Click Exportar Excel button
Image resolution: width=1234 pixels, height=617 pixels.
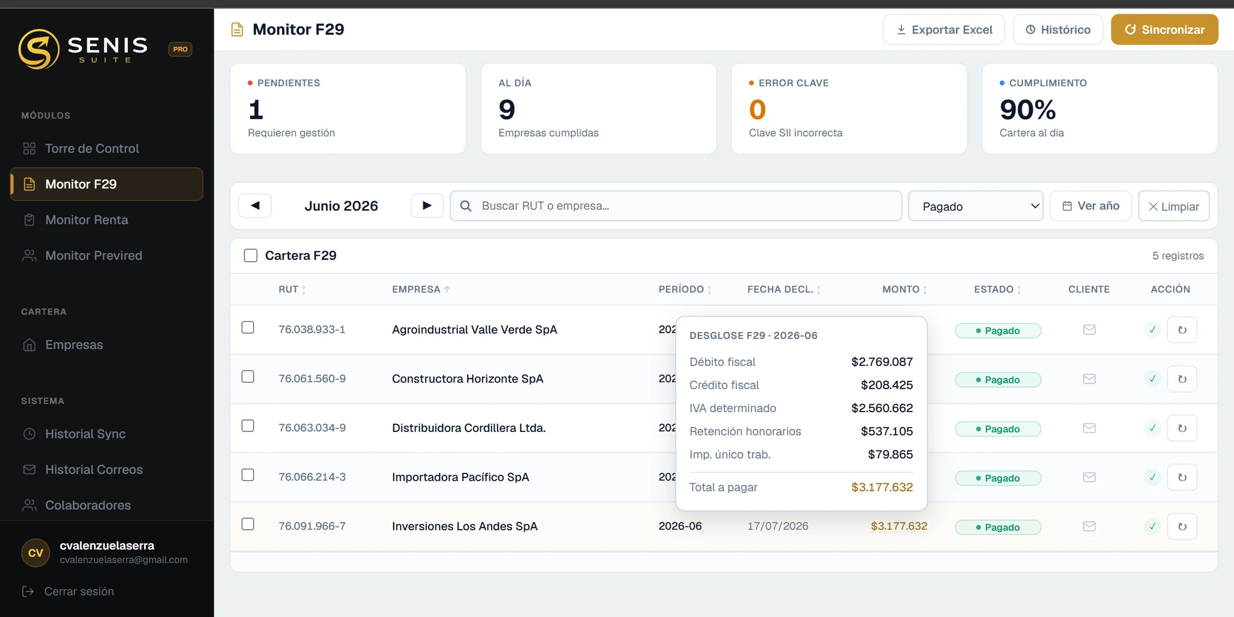[944, 30]
